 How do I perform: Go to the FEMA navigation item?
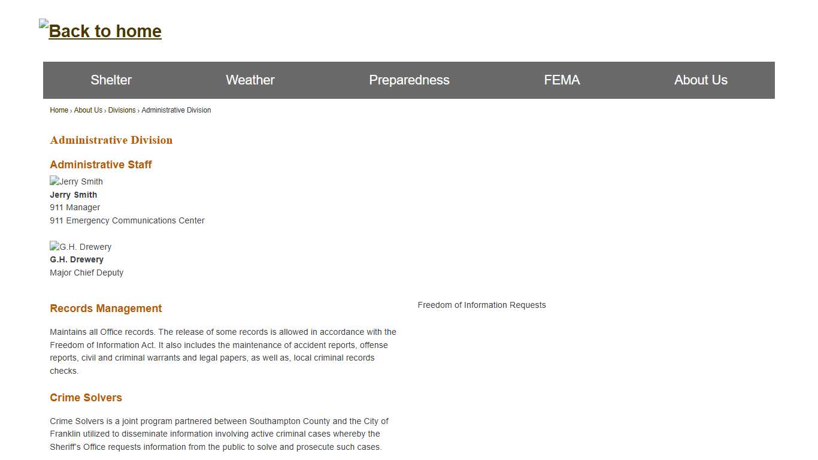(562, 80)
